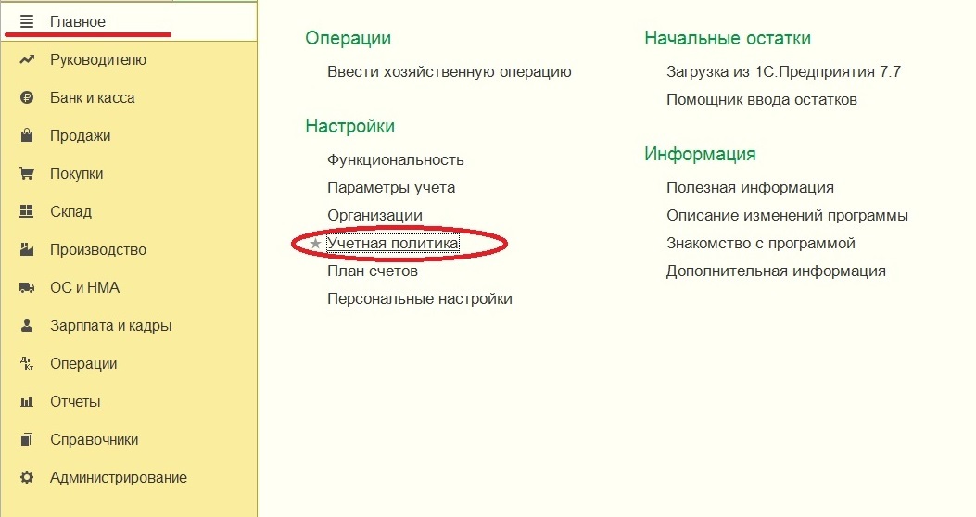Image resolution: width=976 pixels, height=517 pixels.
Task: Toggle favorite star beside Учетная политика
Action: (315, 244)
